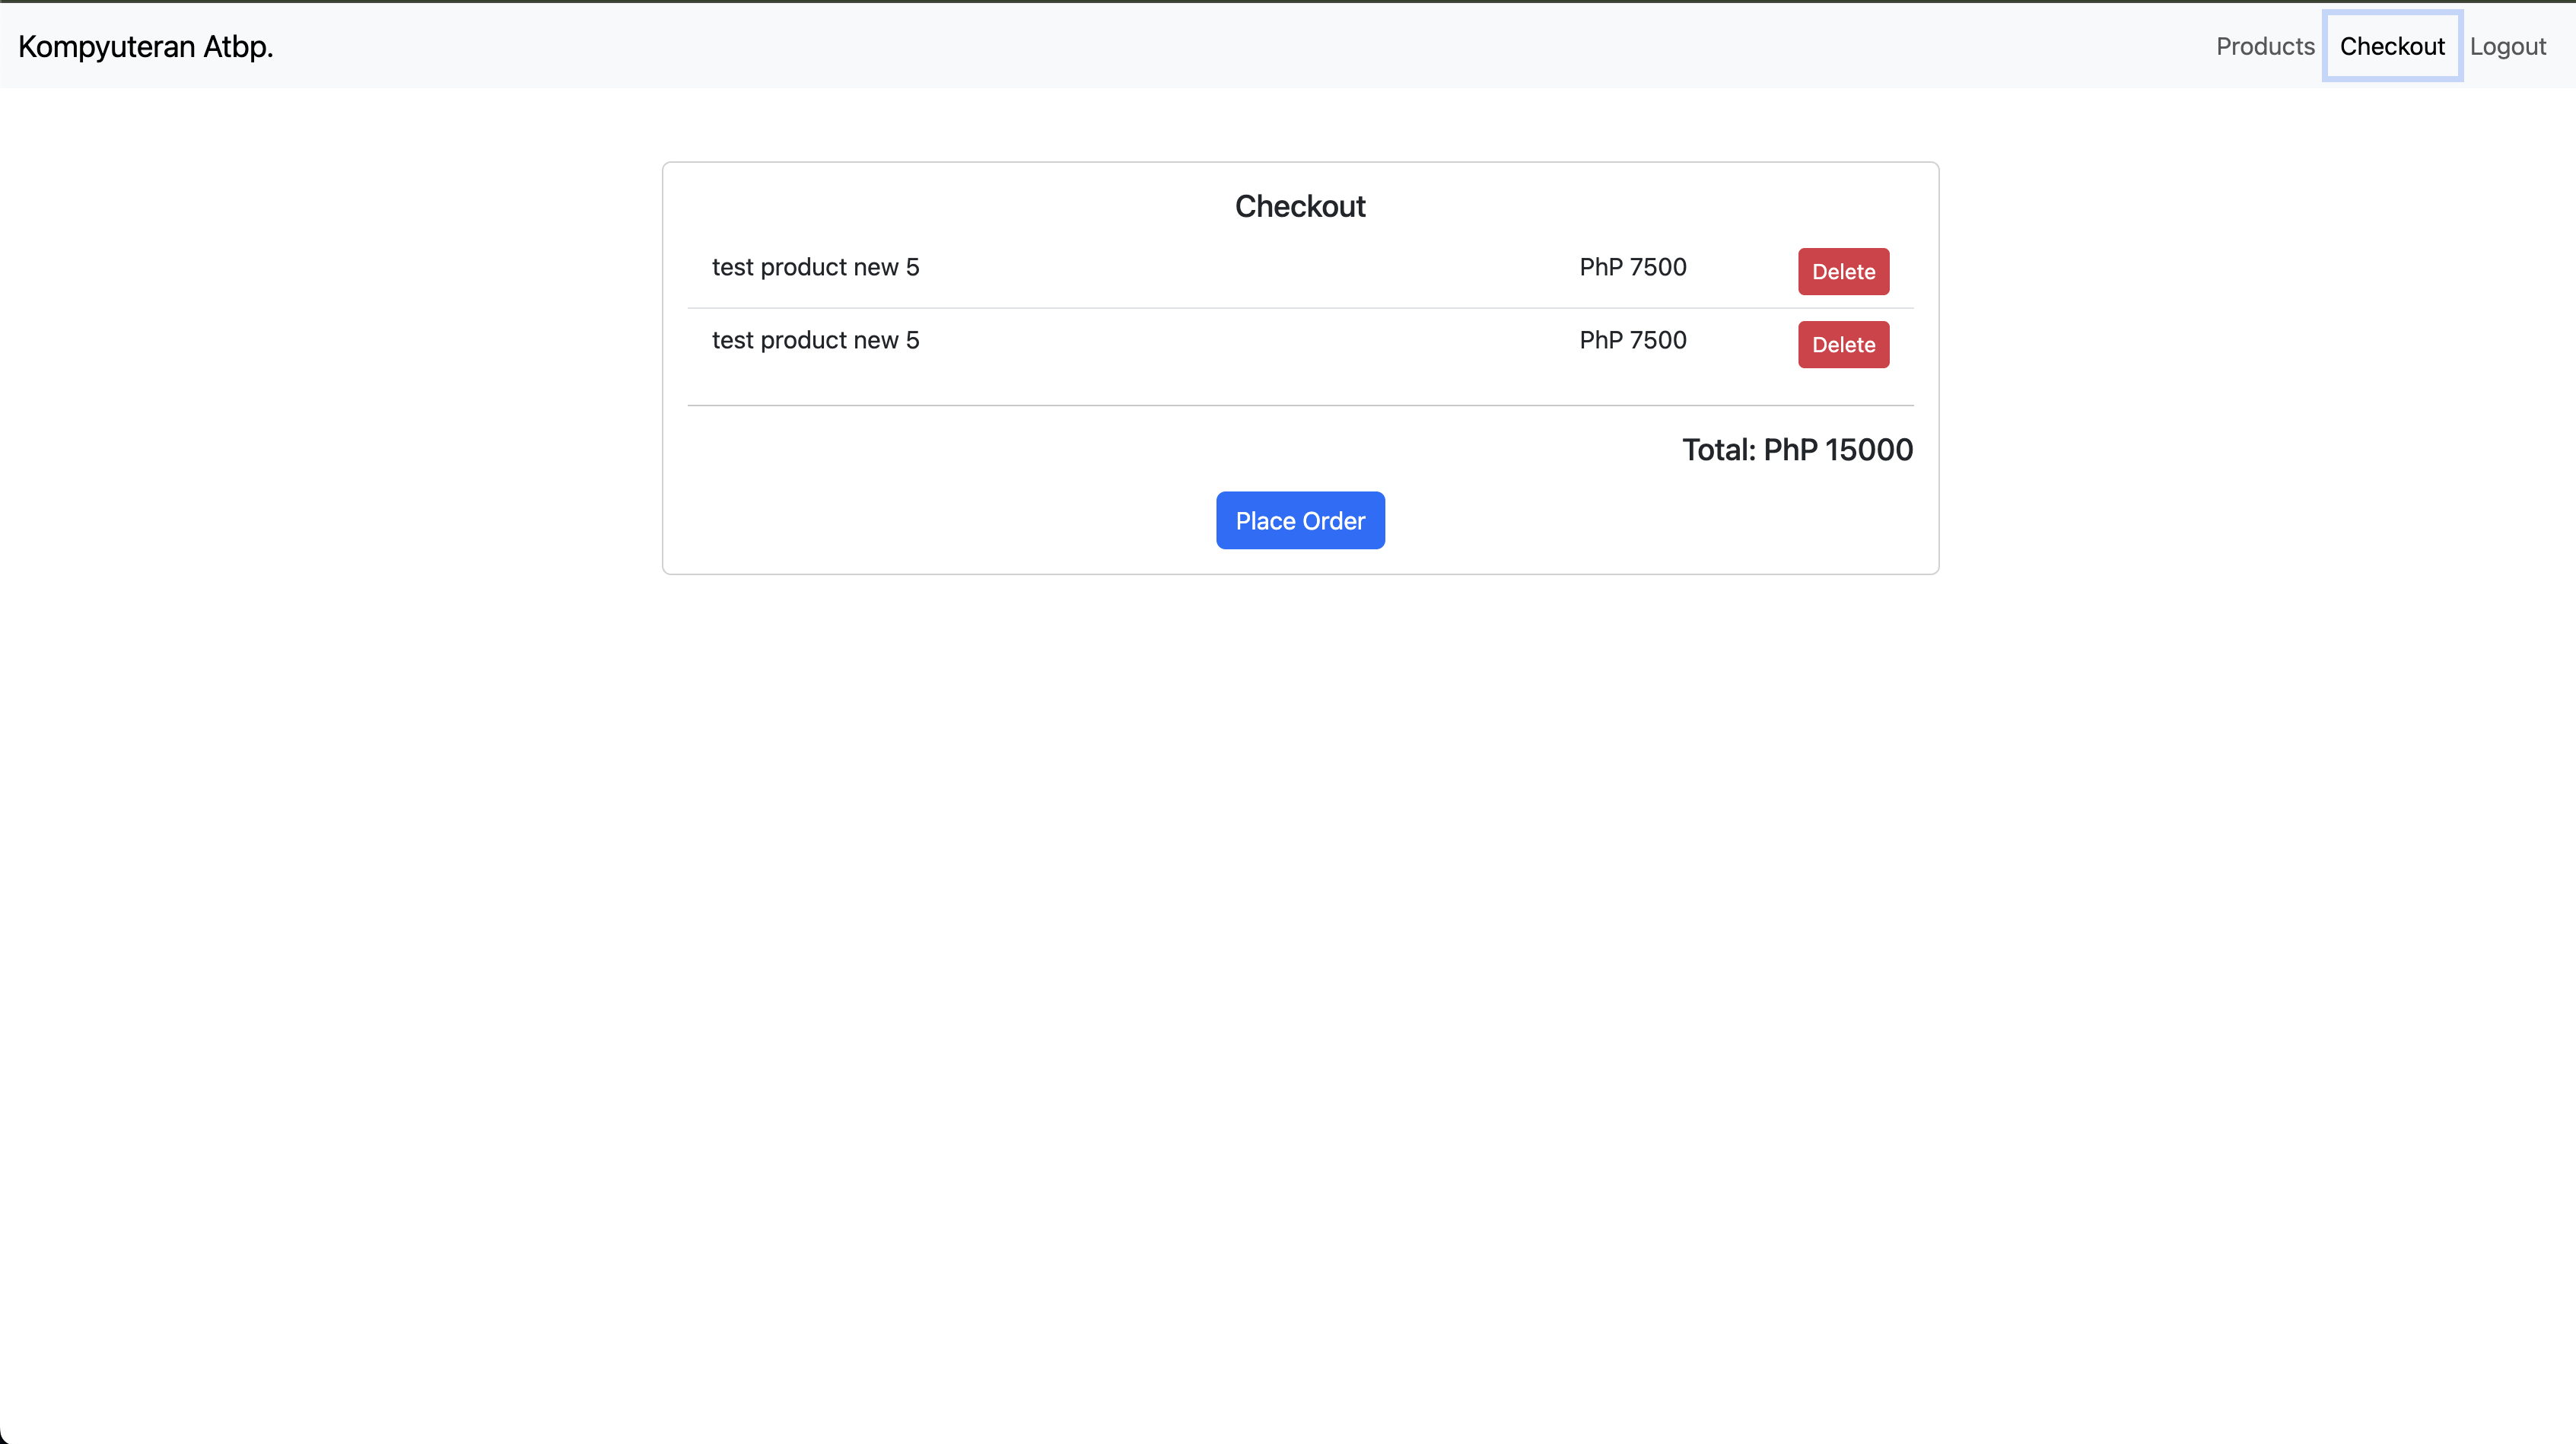Click the empty page background below the card
This screenshot has width=2576, height=1444.
coord(1288,900)
